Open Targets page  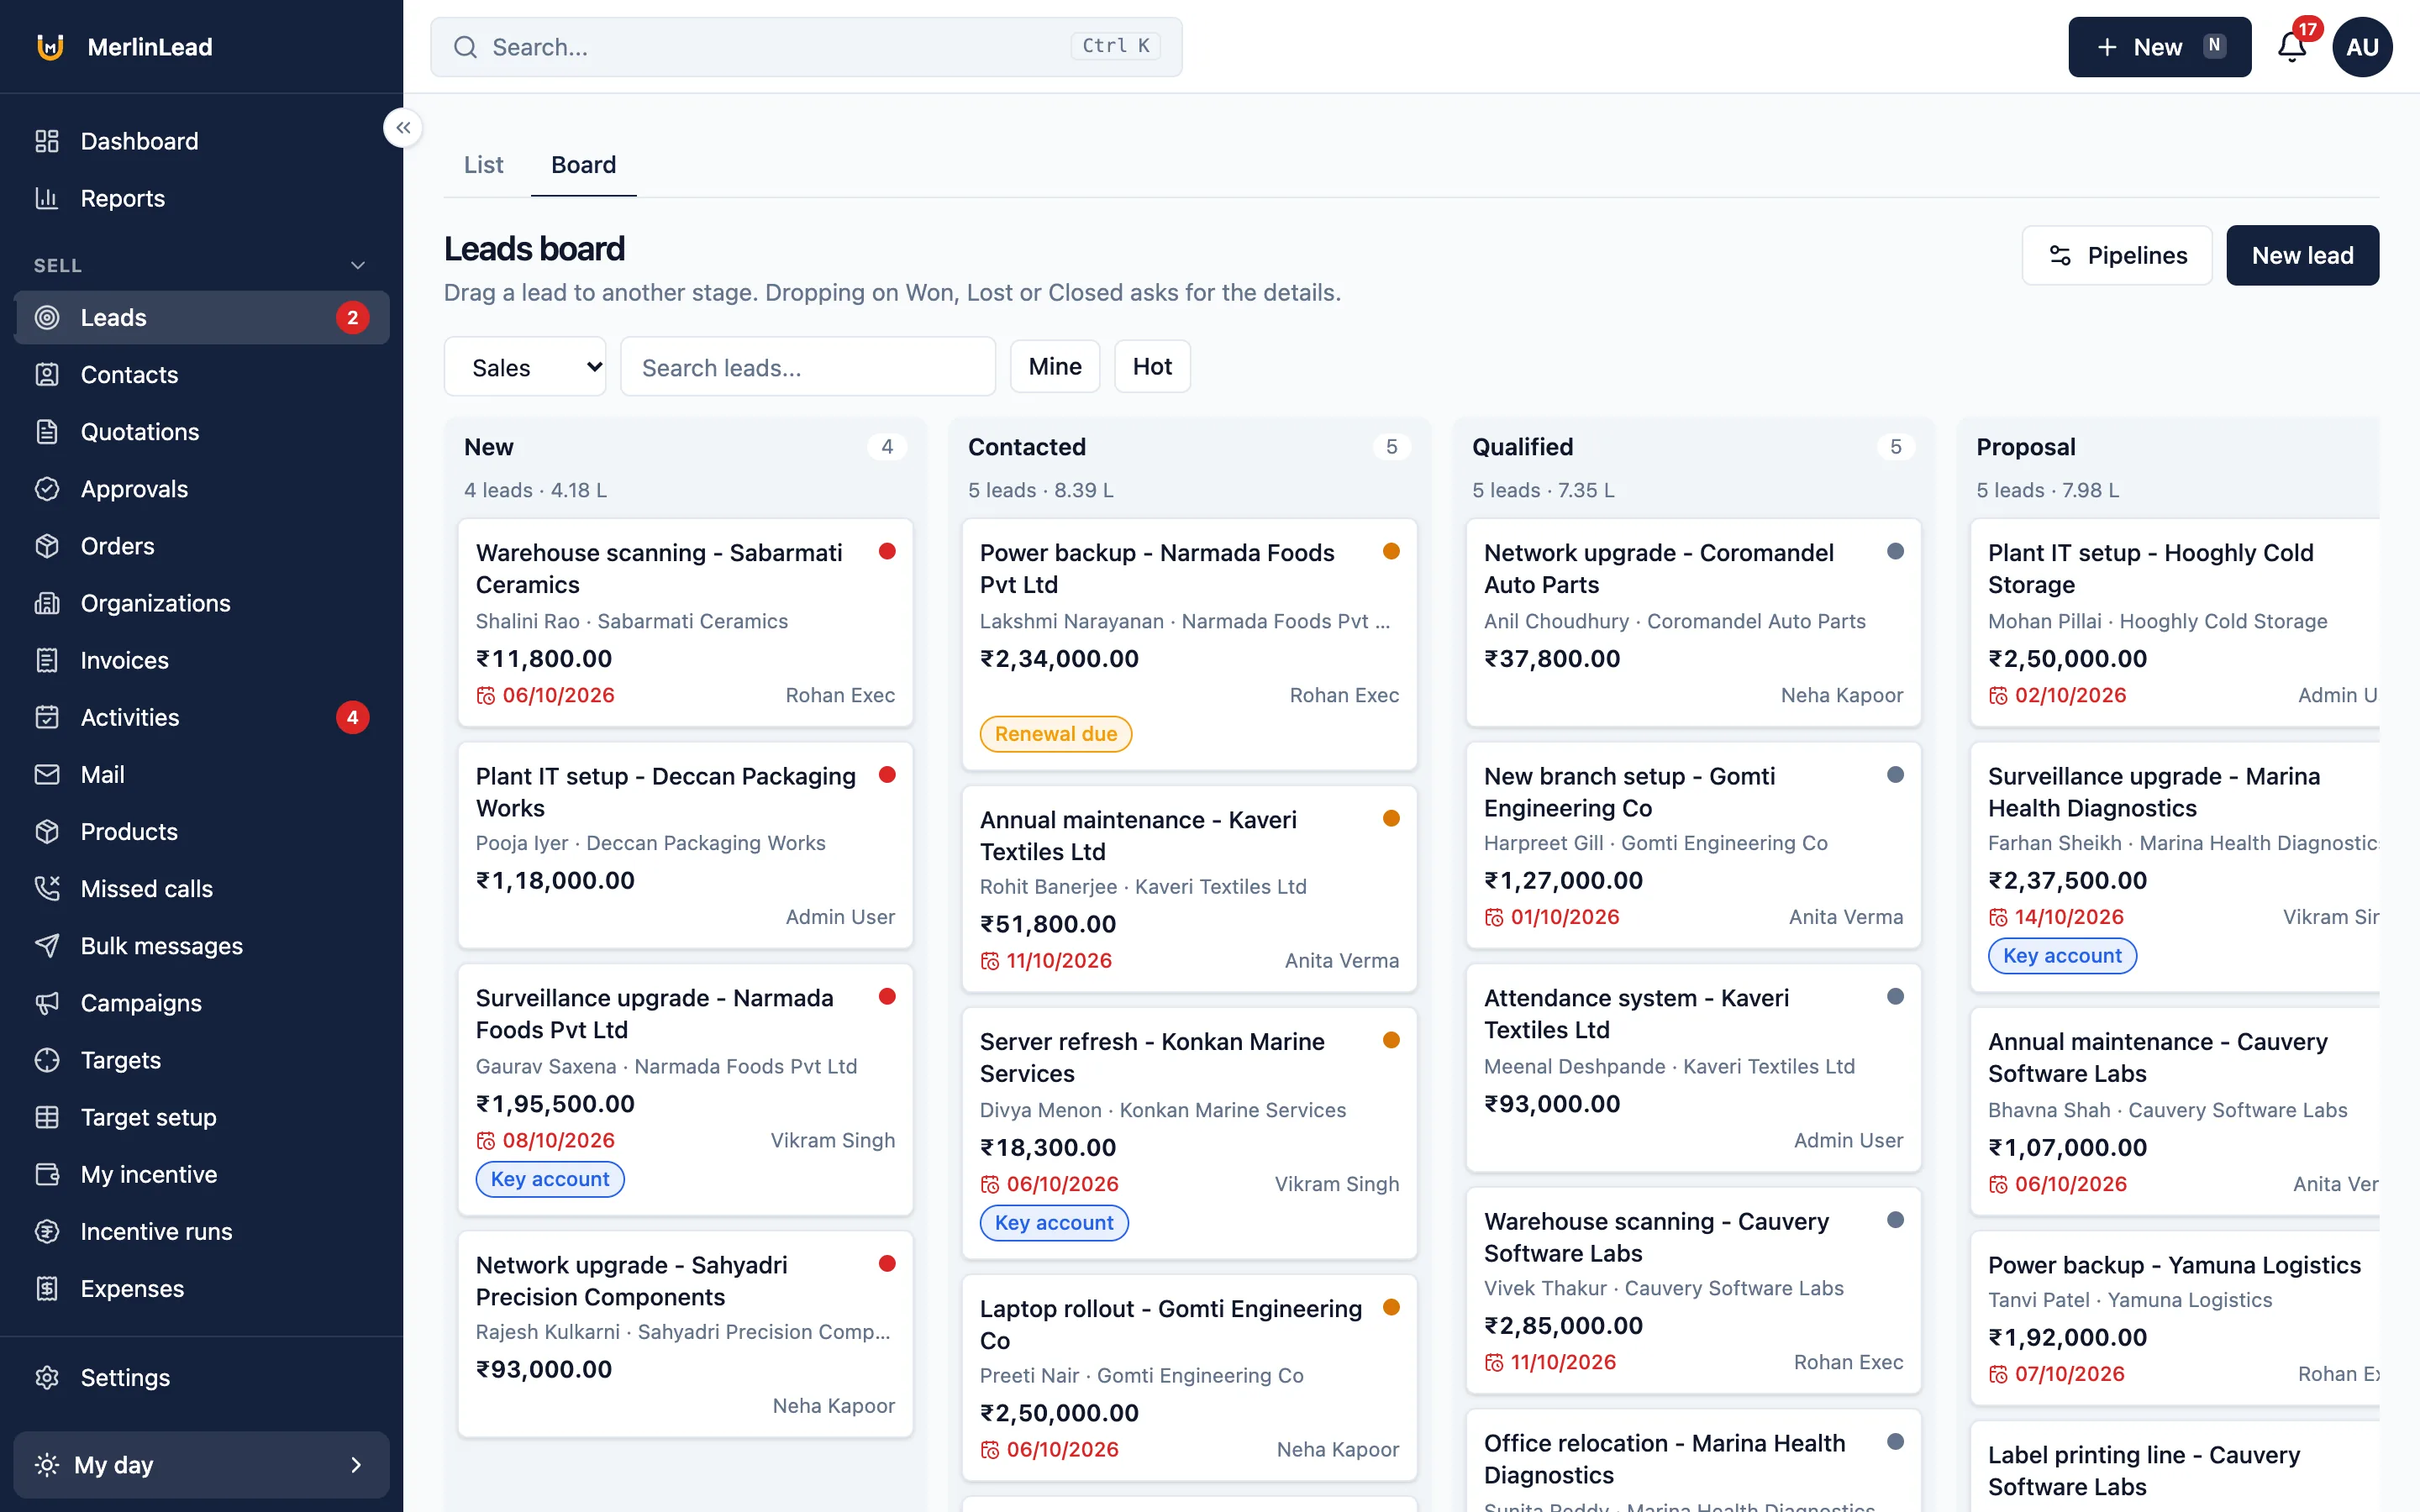(x=201, y=1058)
